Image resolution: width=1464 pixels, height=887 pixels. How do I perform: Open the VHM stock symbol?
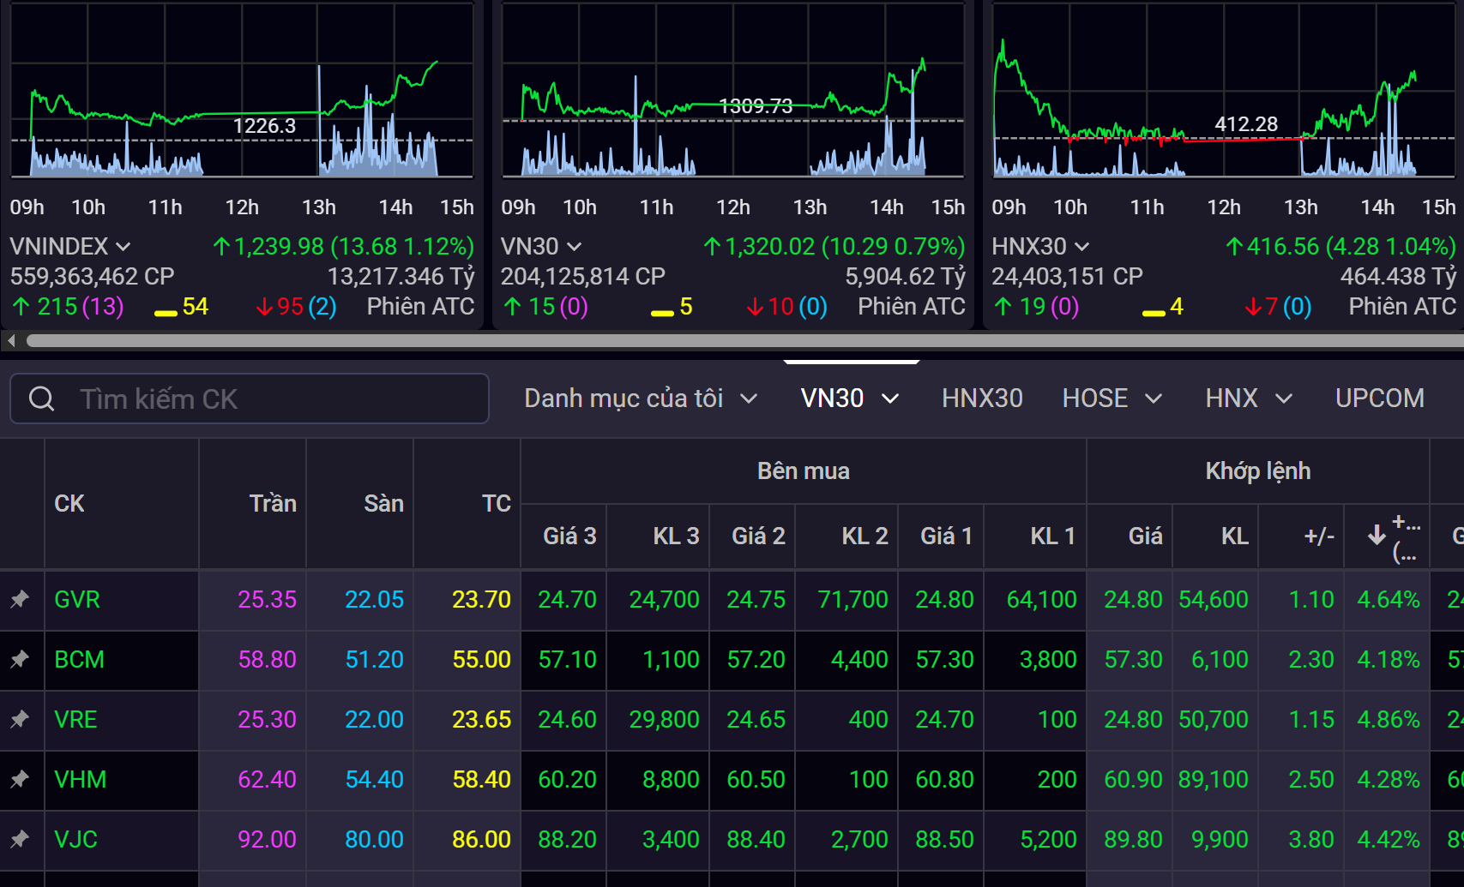pyautogui.click(x=81, y=779)
